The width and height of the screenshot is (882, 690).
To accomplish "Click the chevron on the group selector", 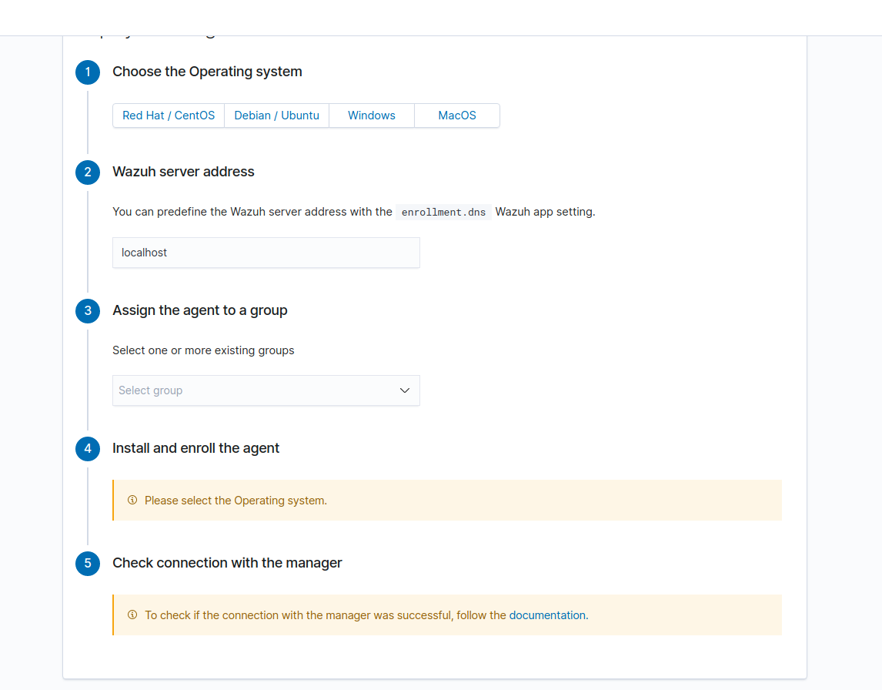I will [404, 390].
